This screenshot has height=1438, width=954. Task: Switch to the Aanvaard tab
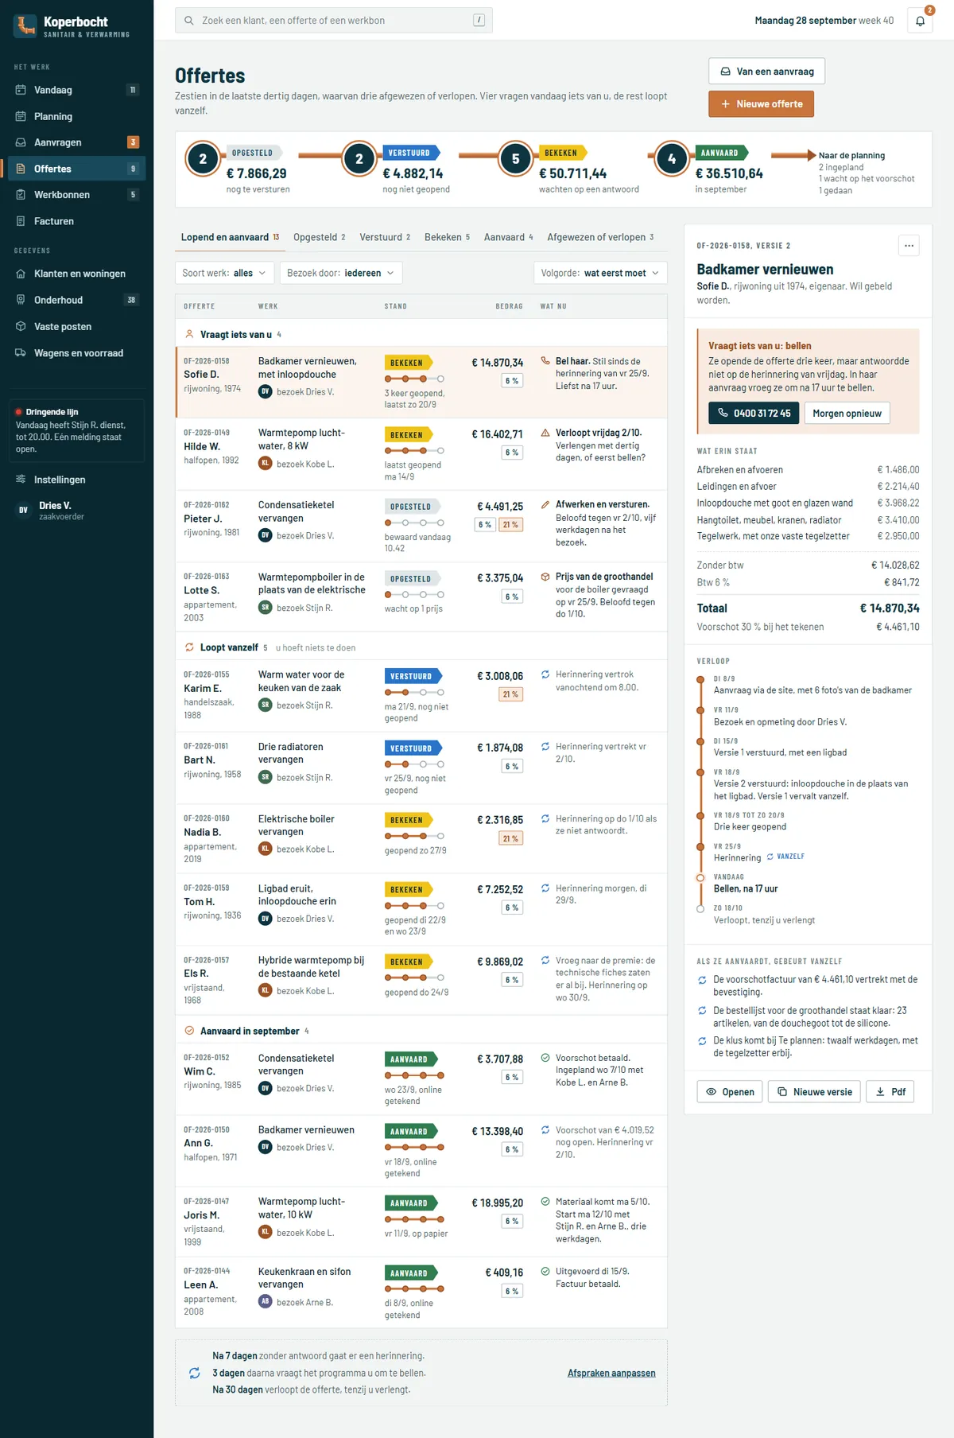[509, 237]
